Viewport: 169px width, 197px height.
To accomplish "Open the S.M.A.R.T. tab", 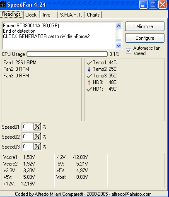I will pos(71,14).
